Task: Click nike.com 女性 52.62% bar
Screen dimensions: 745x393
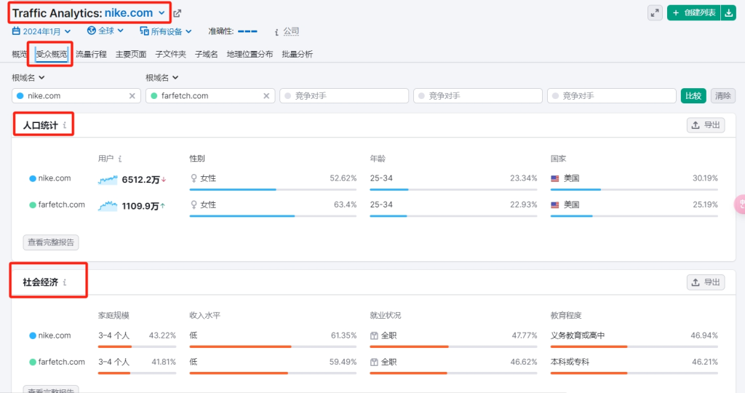Action: 274,190
